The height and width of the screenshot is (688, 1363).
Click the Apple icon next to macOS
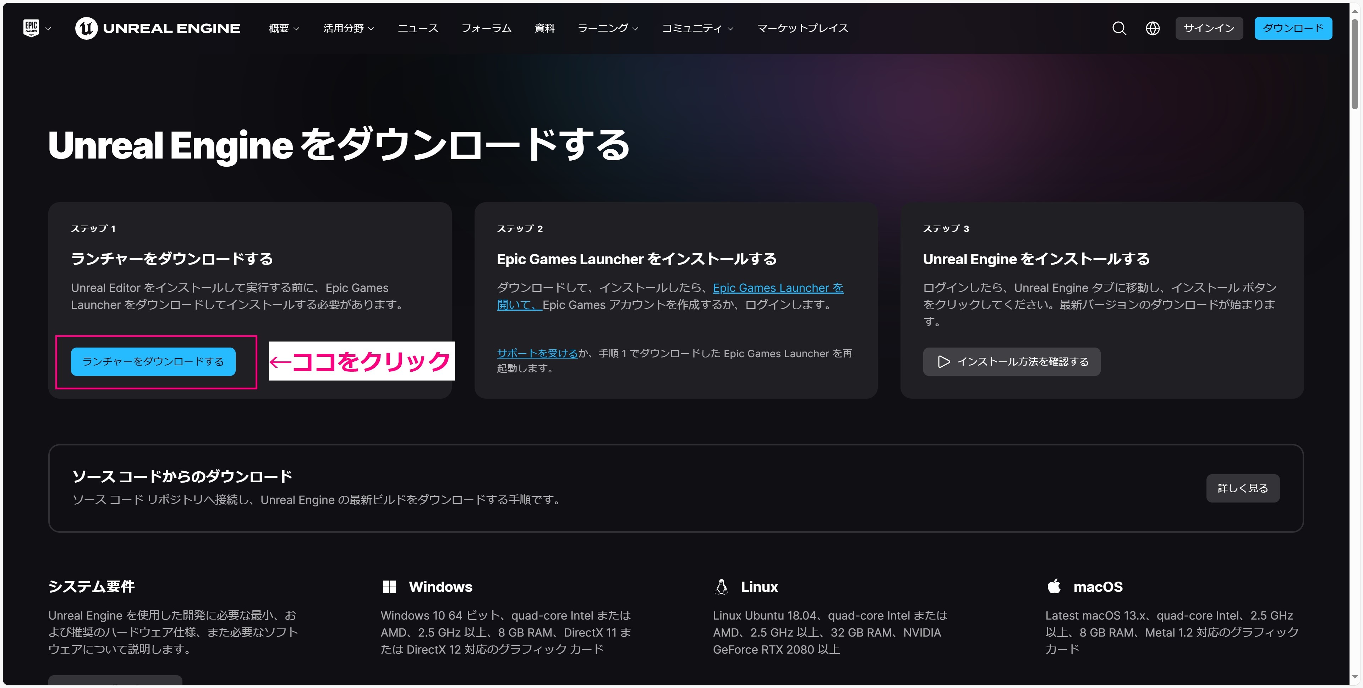1053,586
